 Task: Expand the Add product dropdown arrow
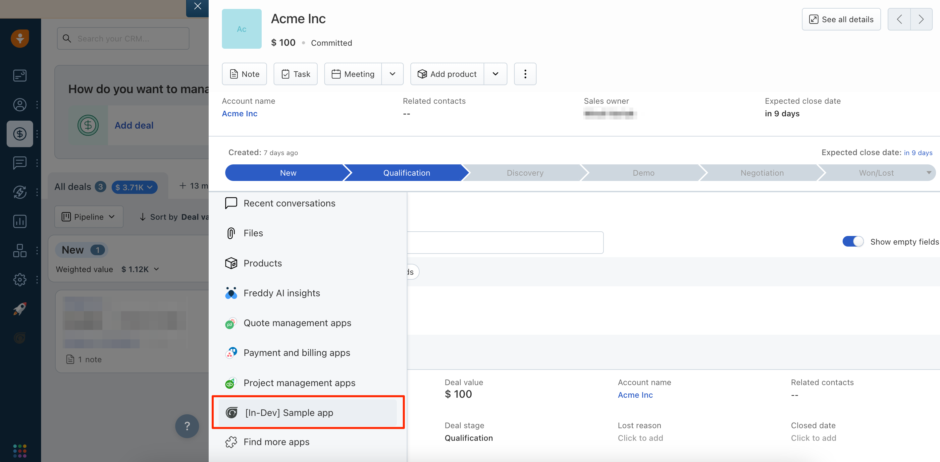point(496,74)
